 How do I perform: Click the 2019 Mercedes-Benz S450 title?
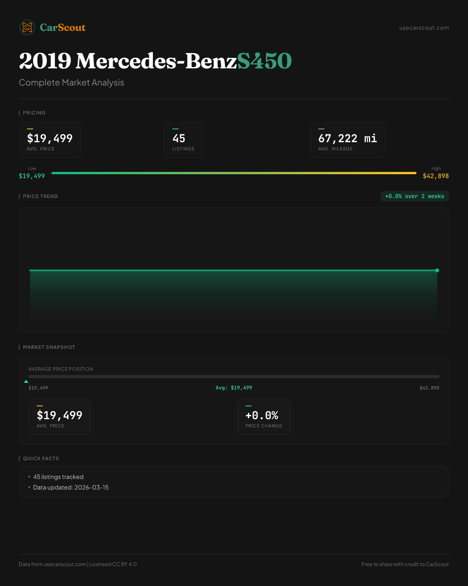tap(155, 61)
